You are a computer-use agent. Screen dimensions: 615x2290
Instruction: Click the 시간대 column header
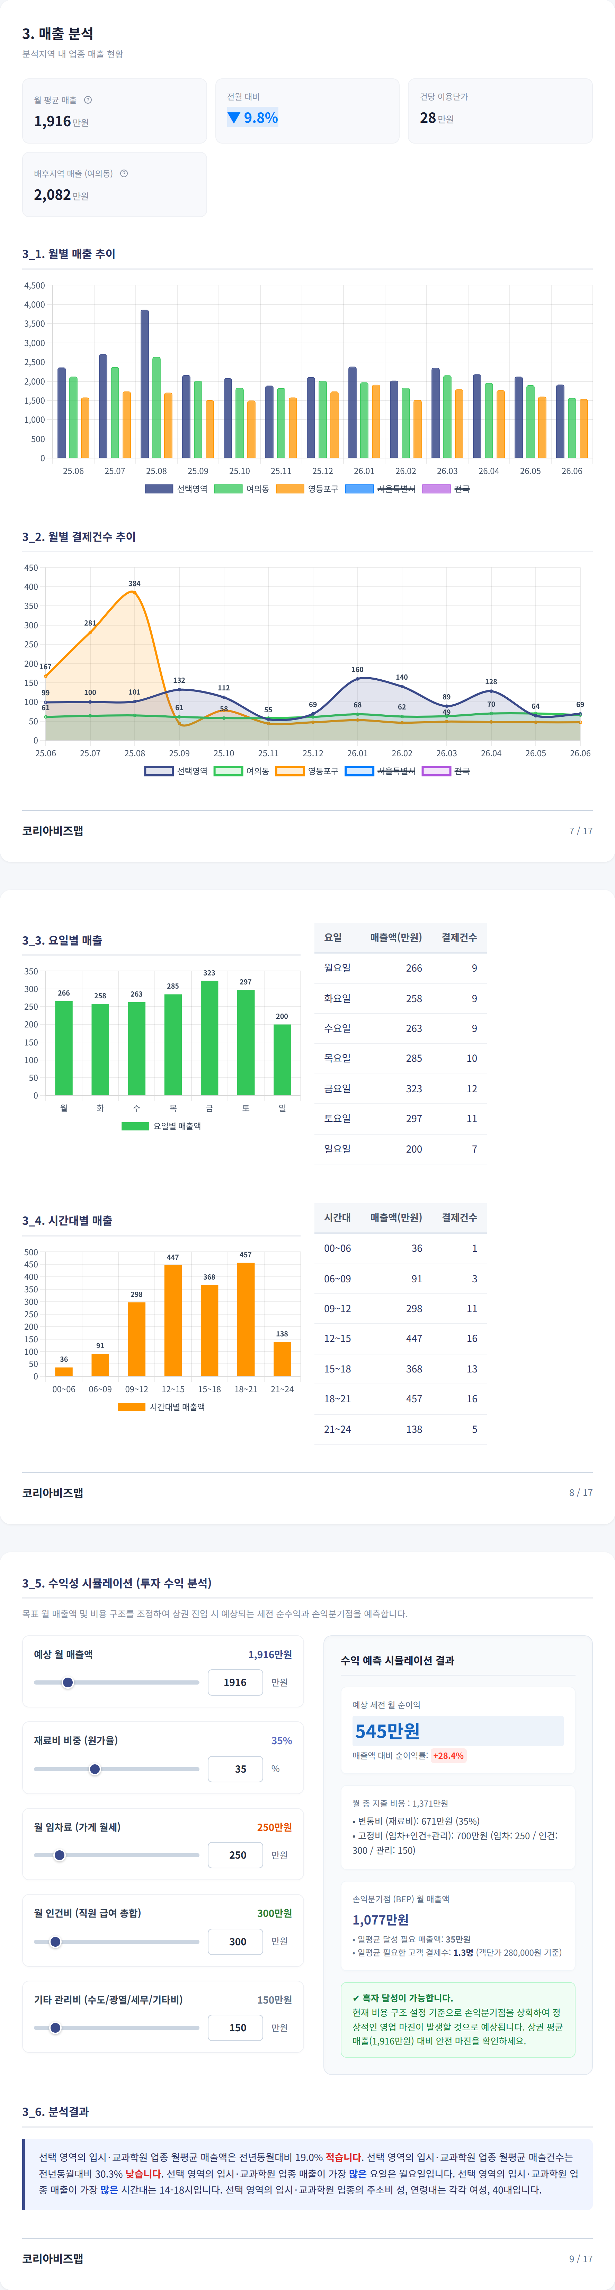(337, 1218)
